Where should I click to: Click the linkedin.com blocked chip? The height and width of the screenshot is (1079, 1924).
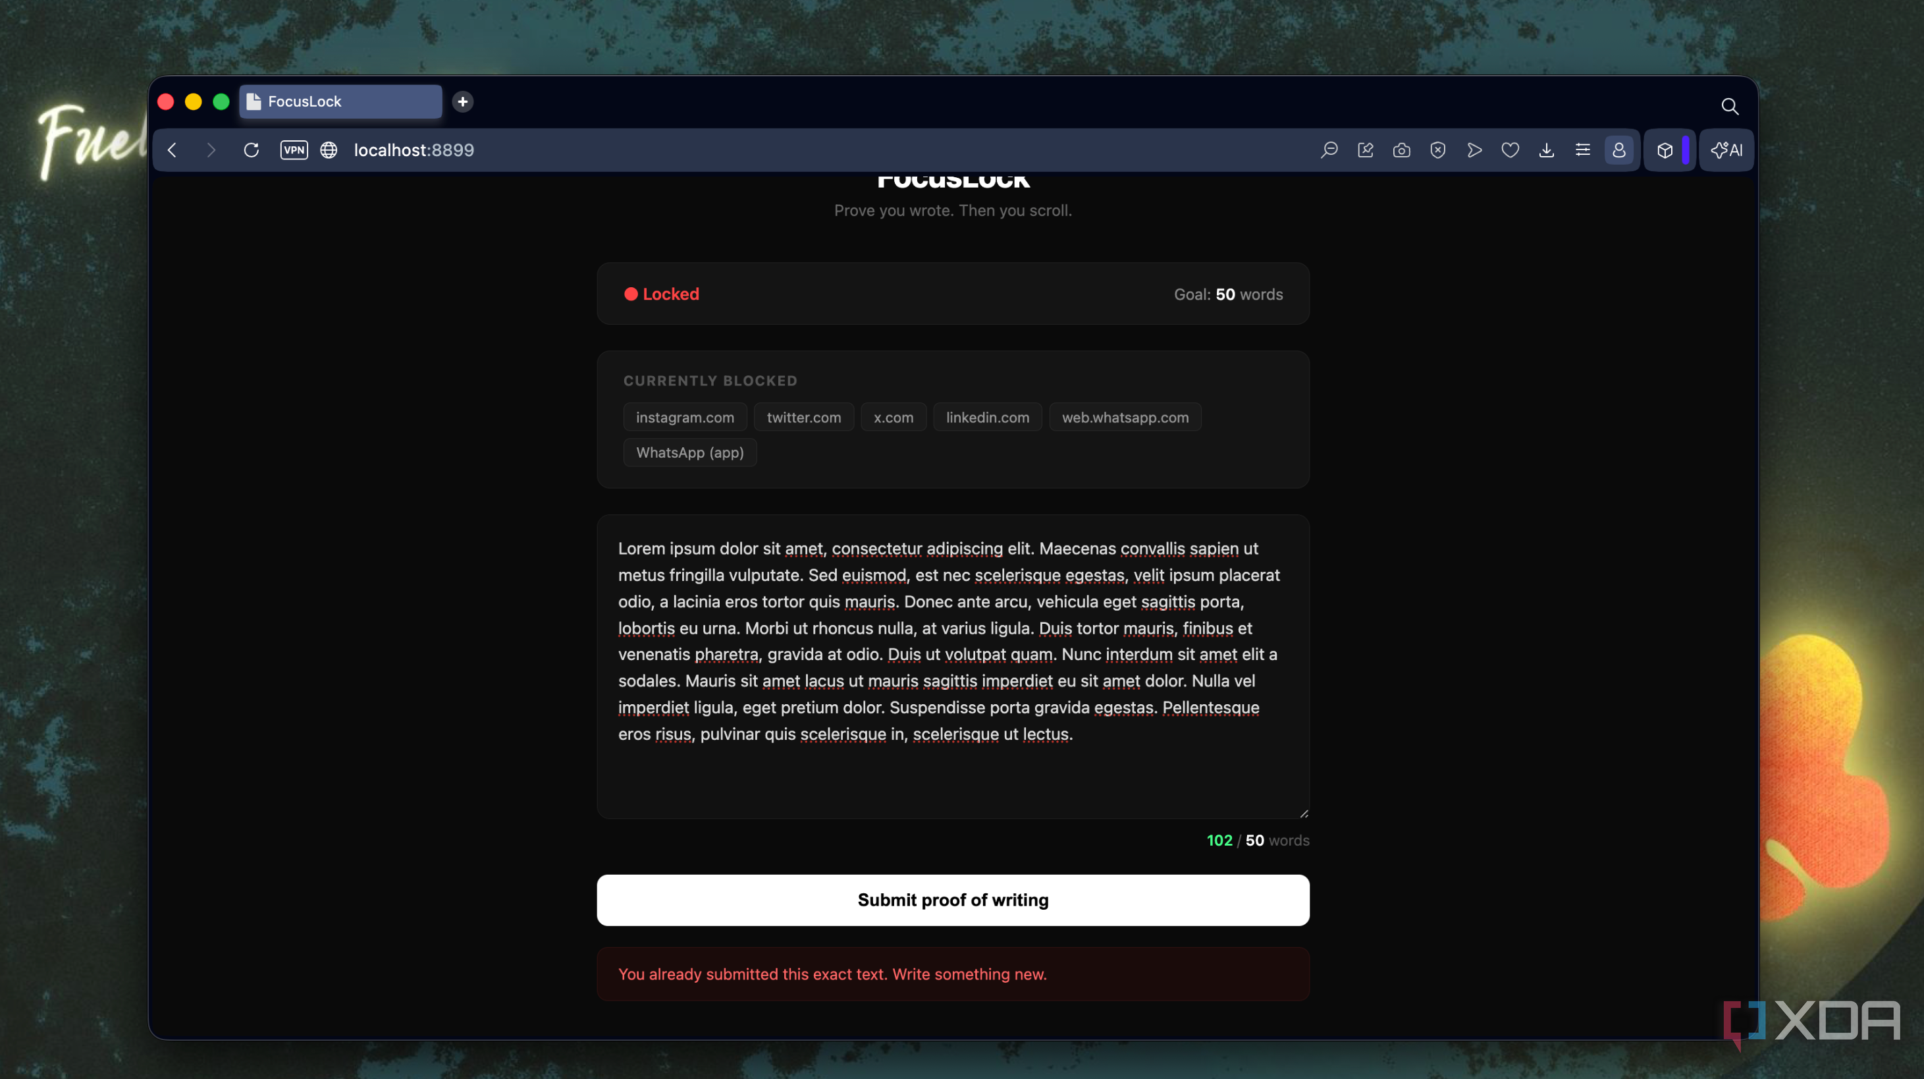988,417
